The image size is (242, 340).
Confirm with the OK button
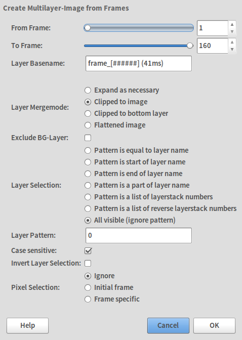(x=215, y=325)
